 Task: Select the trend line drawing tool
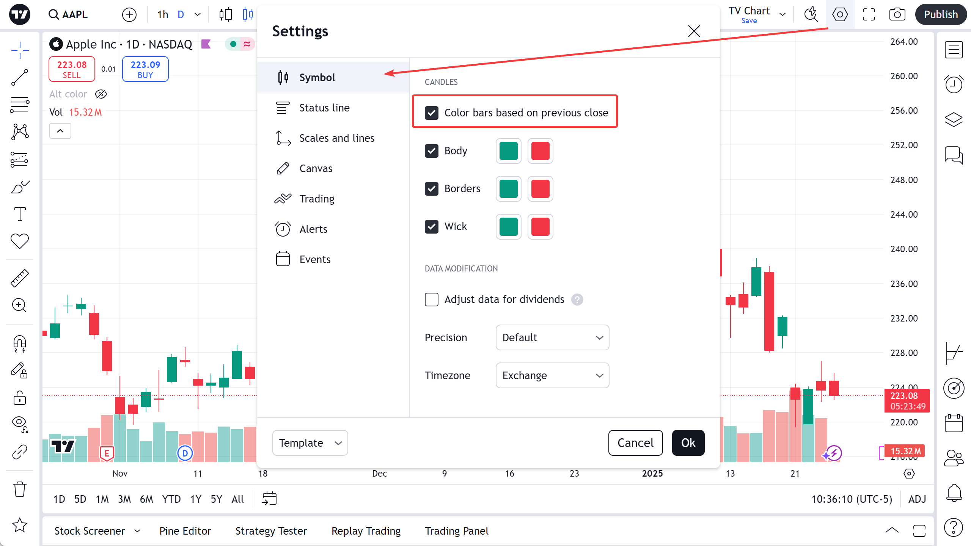click(x=20, y=77)
